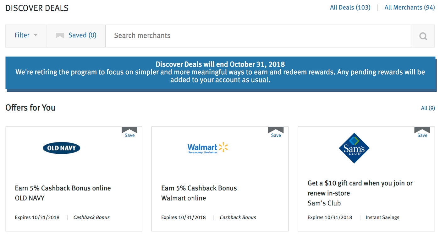Click the search magnifier icon
Viewport: 440px width, 236px height.
coord(423,36)
